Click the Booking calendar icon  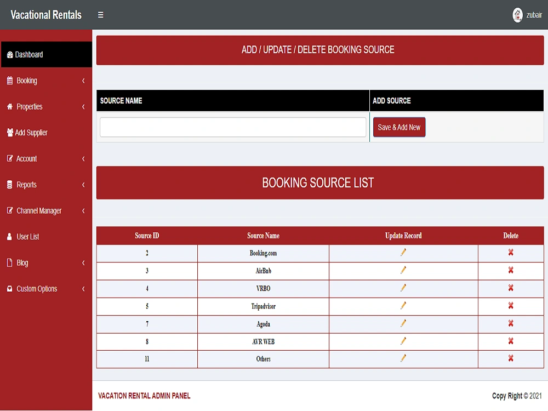[x=10, y=81]
